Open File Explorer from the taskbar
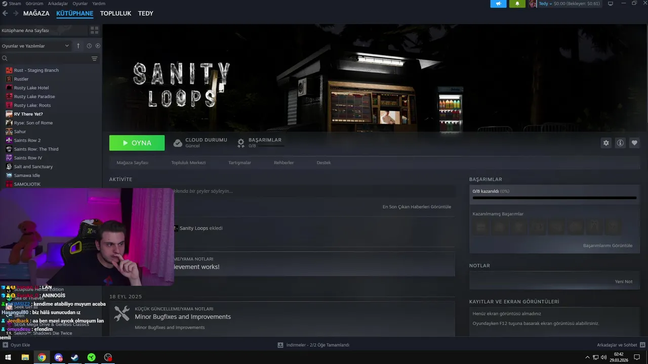648x364 pixels. 25,357
